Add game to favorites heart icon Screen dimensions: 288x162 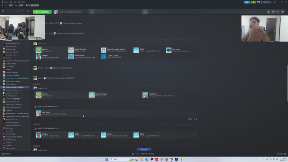[x=283, y=12]
